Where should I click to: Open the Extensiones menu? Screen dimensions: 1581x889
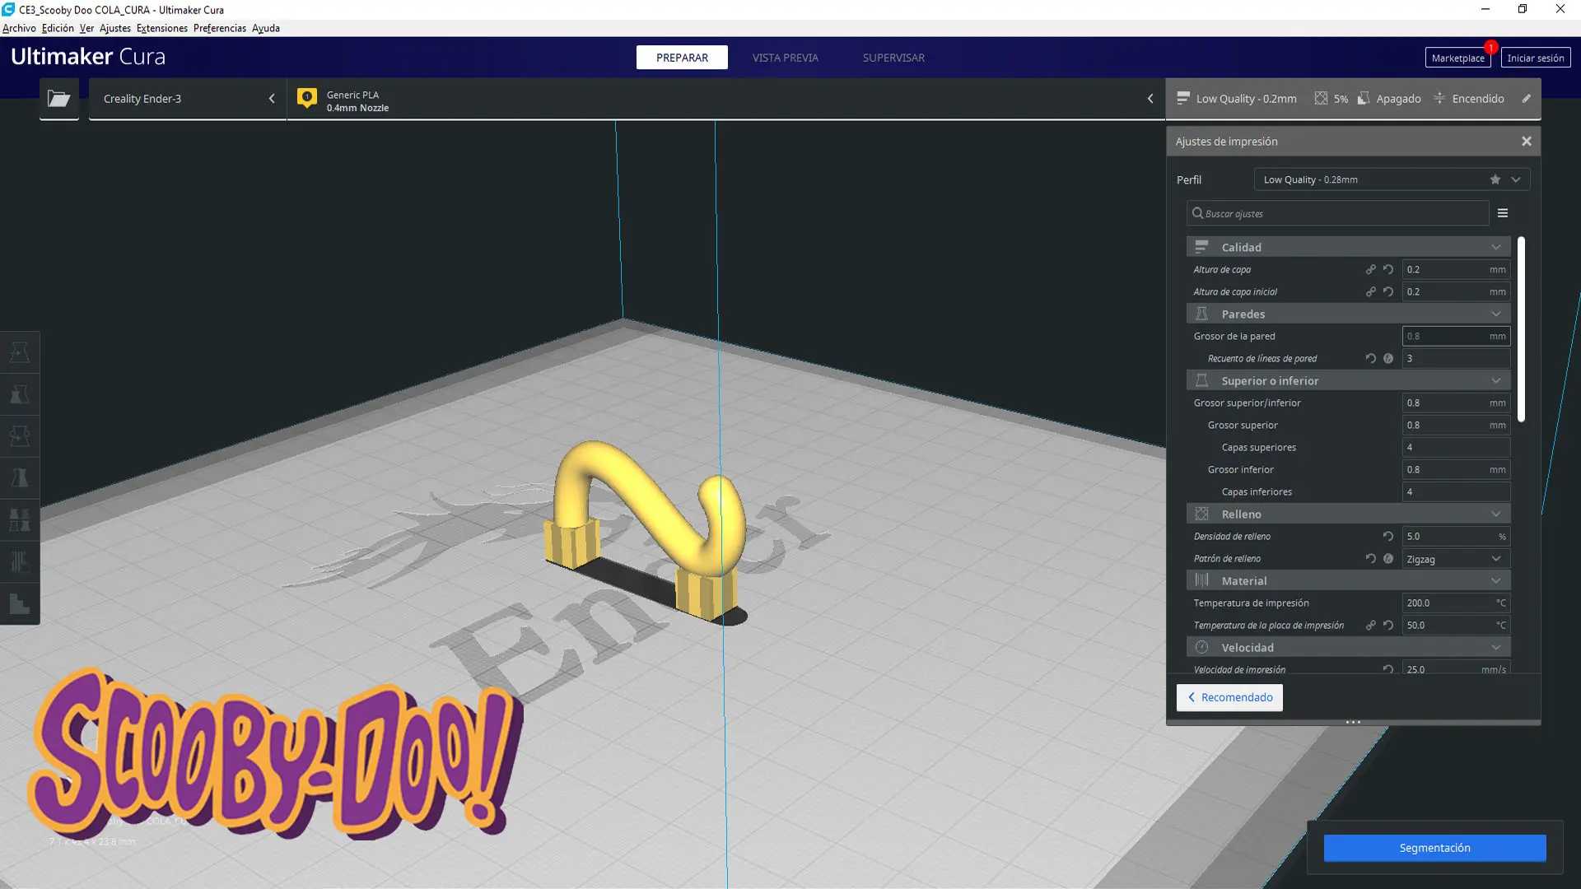[x=162, y=28]
